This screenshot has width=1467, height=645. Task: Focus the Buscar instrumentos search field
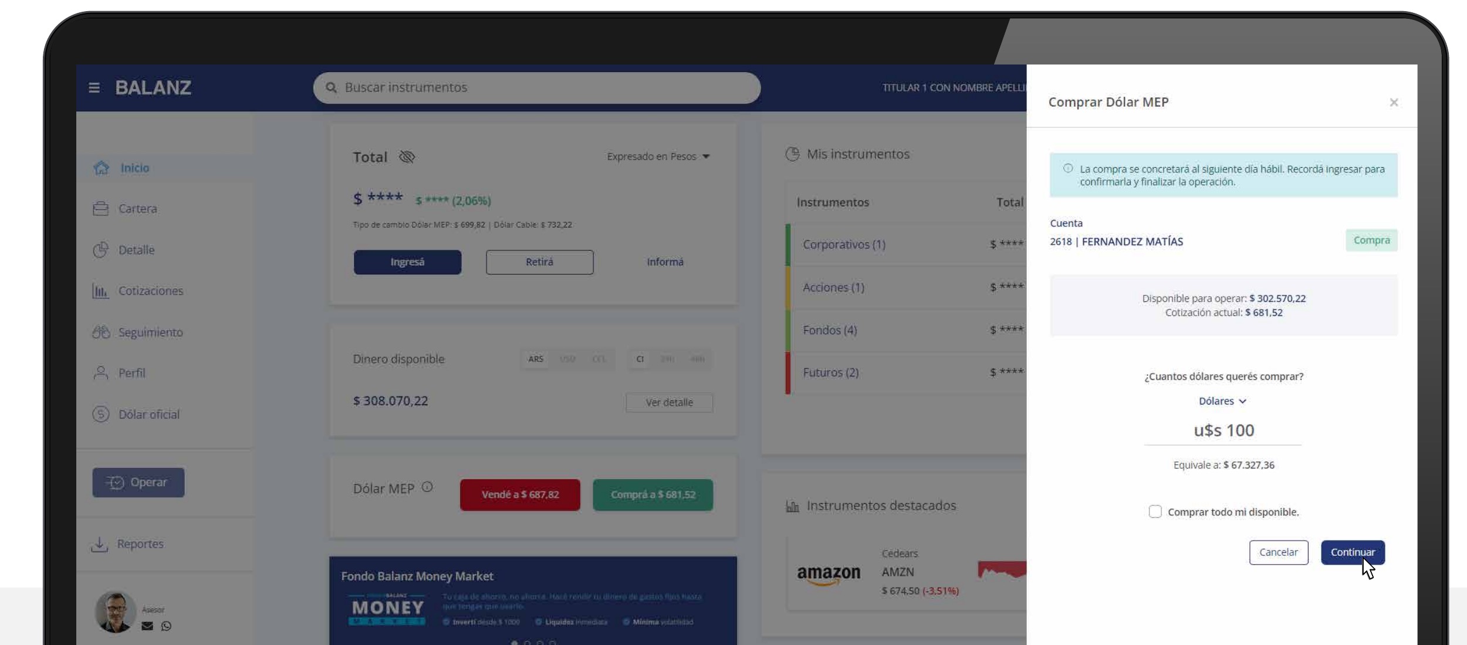pyautogui.click(x=537, y=88)
